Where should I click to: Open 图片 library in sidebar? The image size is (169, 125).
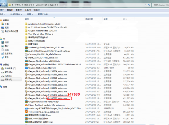(x=5, y=46)
